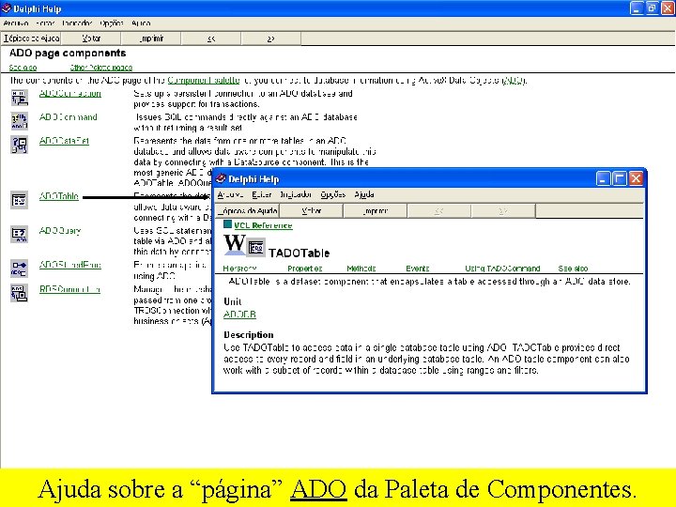The height and width of the screenshot is (507, 676).
Task: Switch to Hierarchy in TADOTable topic
Action: (x=239, y=269)
